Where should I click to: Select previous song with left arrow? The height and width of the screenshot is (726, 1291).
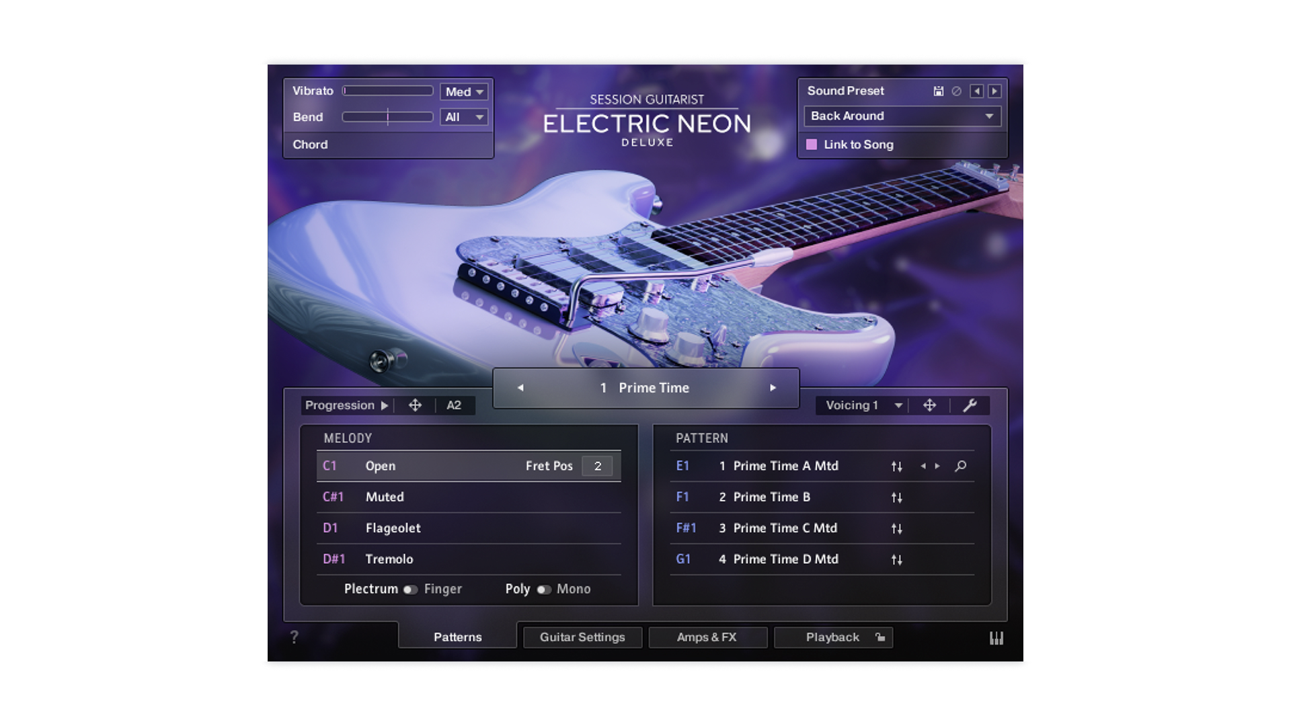(x=520, y=388)
